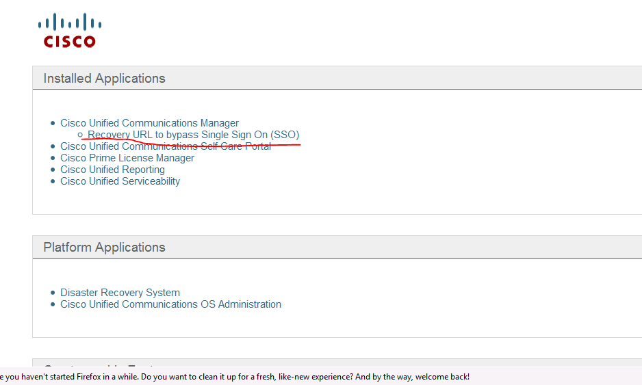Click the Firefox welcome back notification text
642x385 pixels.
pos(235,377)
